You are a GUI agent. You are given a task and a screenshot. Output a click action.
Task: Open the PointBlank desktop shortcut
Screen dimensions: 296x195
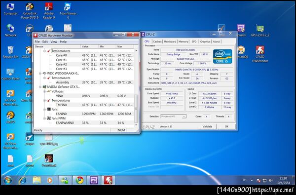tap(49, 160)
